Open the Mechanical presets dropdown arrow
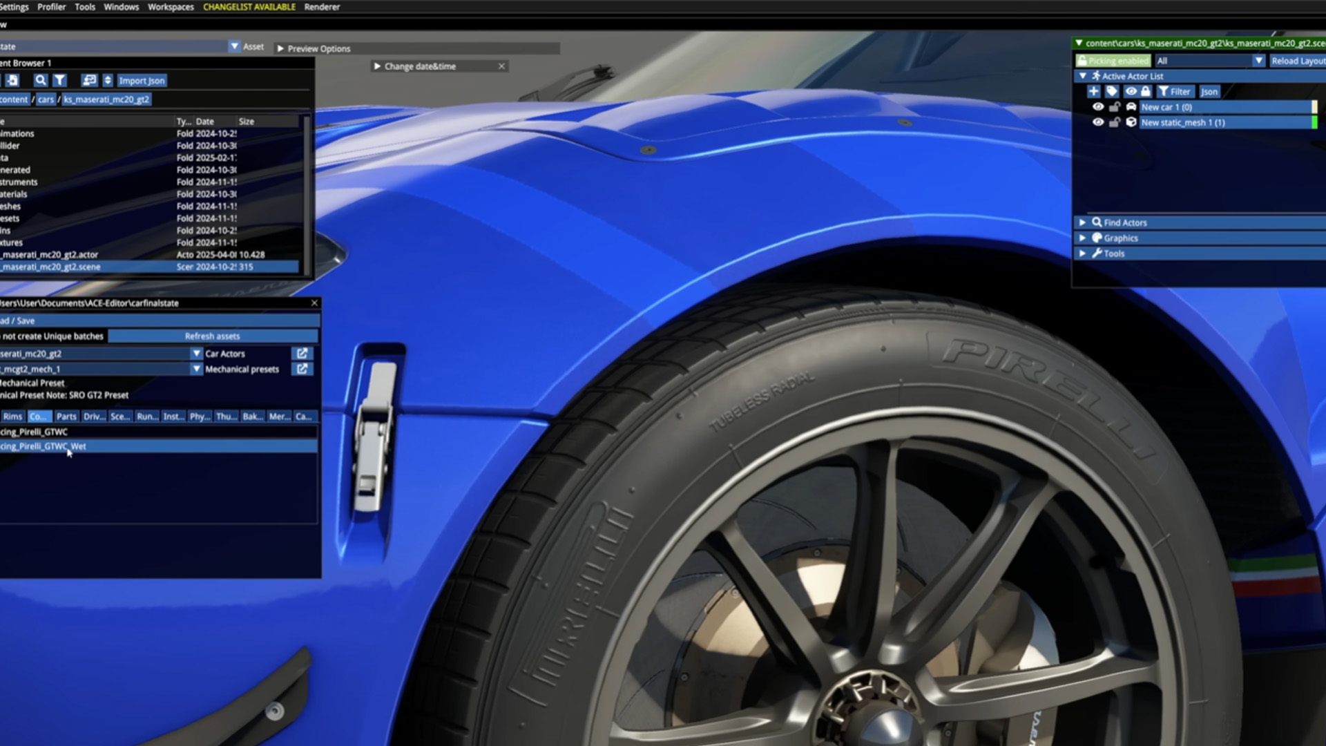The image size is (1326, 746). coord(196,369)
